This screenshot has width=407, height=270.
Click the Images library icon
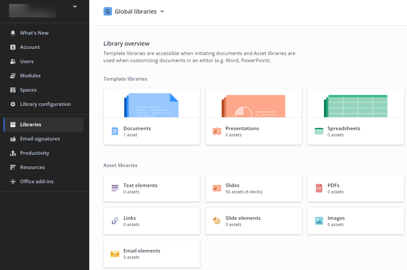[x=319, y=221]
